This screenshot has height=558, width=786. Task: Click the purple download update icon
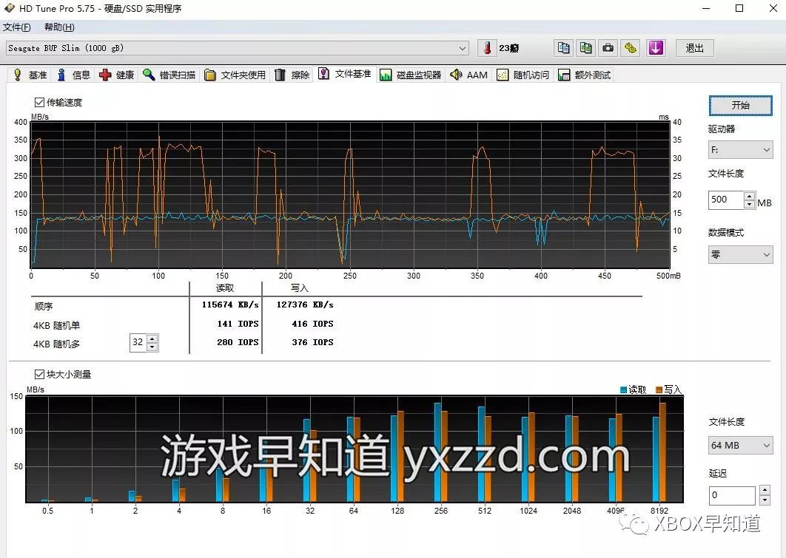pyautogui.click(x=656, y=47)
